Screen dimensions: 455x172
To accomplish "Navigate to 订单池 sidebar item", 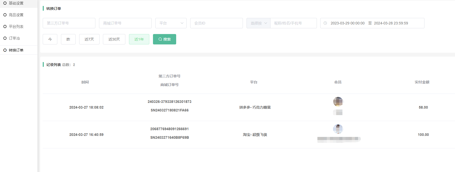I will point(14,38).
